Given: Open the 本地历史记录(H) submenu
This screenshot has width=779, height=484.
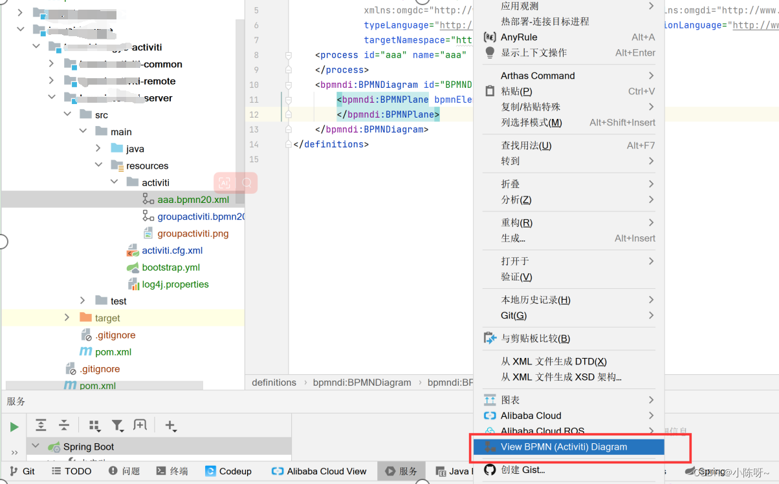Looking at the screenshot, I should coord(569,300).
